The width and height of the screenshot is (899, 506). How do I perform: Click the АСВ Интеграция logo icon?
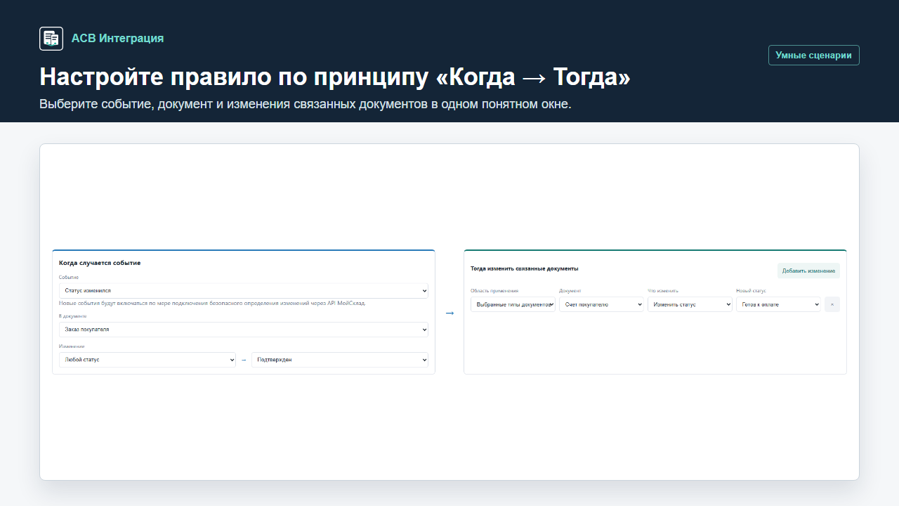pos(51,39)
